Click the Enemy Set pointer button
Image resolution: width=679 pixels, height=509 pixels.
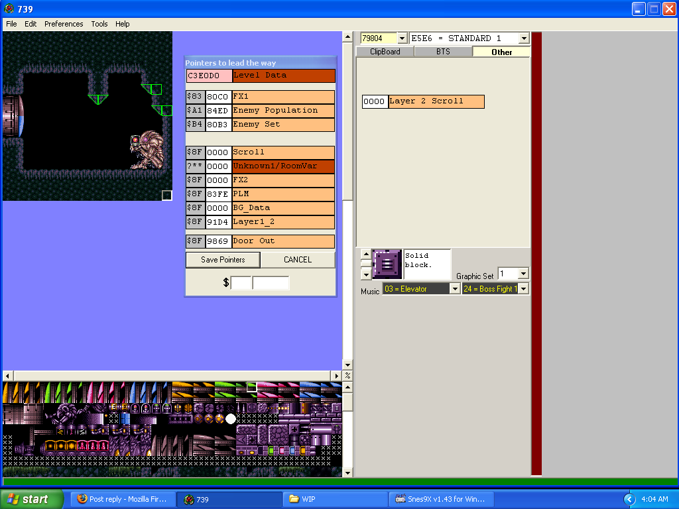[283, 125]
